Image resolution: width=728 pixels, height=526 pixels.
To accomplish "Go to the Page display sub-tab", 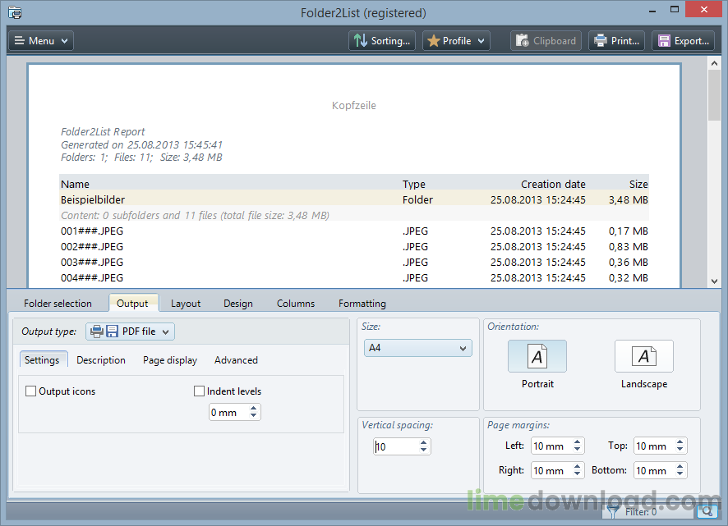I will (x=170, y=360).
